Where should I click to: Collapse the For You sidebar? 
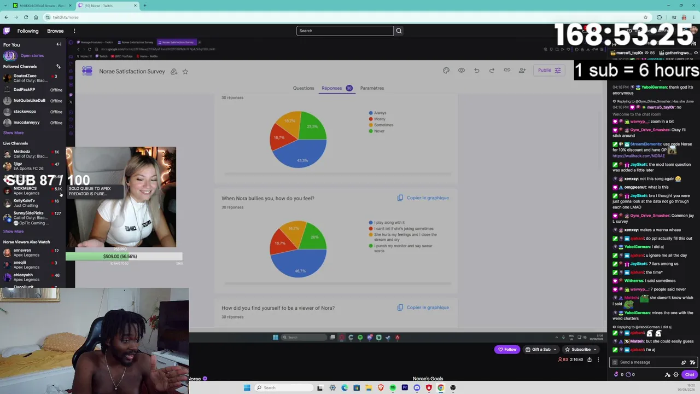click(x=59, y=44)
